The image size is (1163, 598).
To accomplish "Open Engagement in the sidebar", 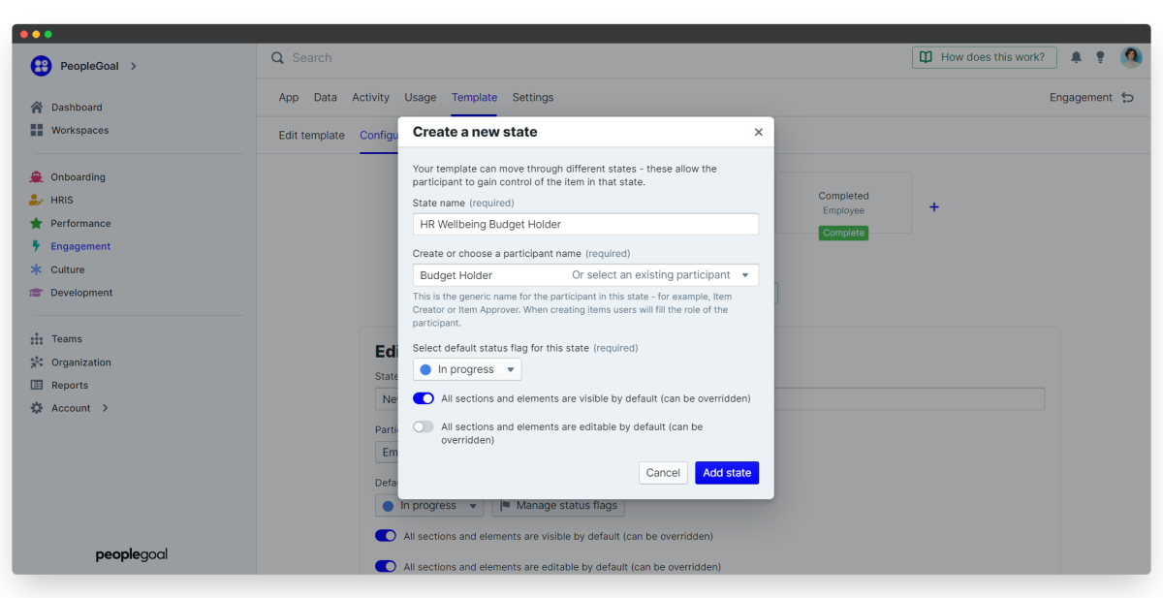I will click(80, 246).
